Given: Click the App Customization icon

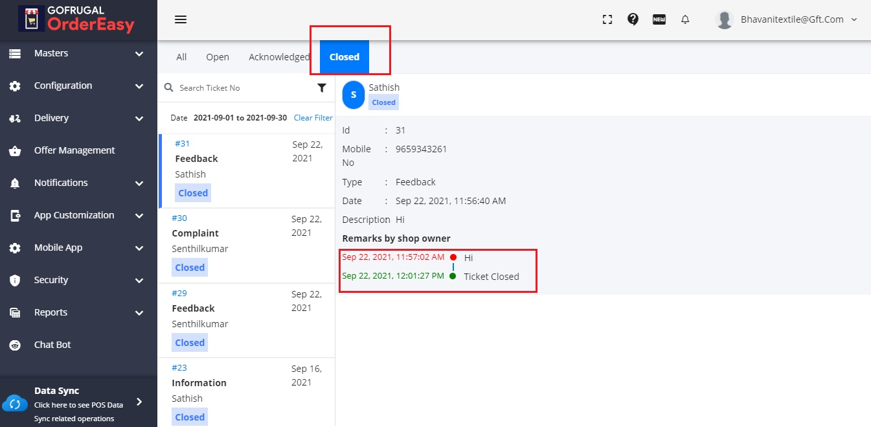Looking at the screenshot, I should pyautogui.click(x=15, y=215).
